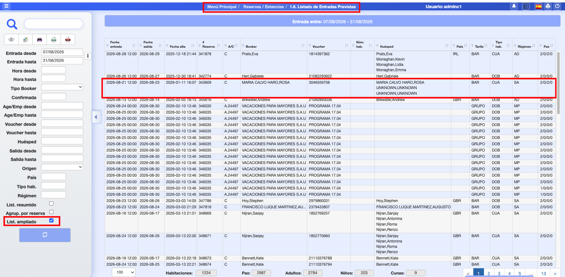Go to the next page with the > arrow

[x=555, y=273]
